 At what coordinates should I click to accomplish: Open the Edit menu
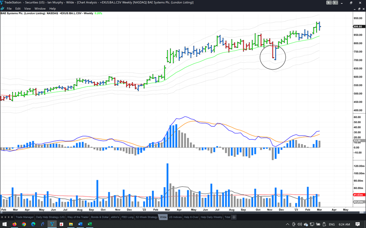click(18, 9)
